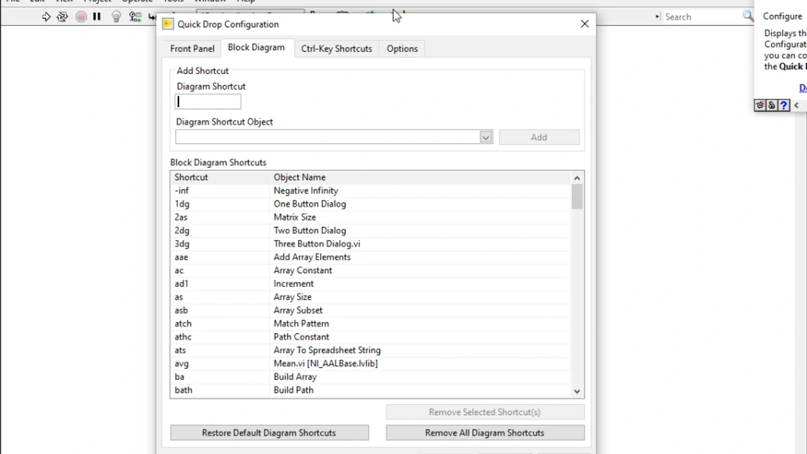Select the Build Path row
Image resolution: width=807 pixels, height=454 pixels.
(x=371, y=390)
